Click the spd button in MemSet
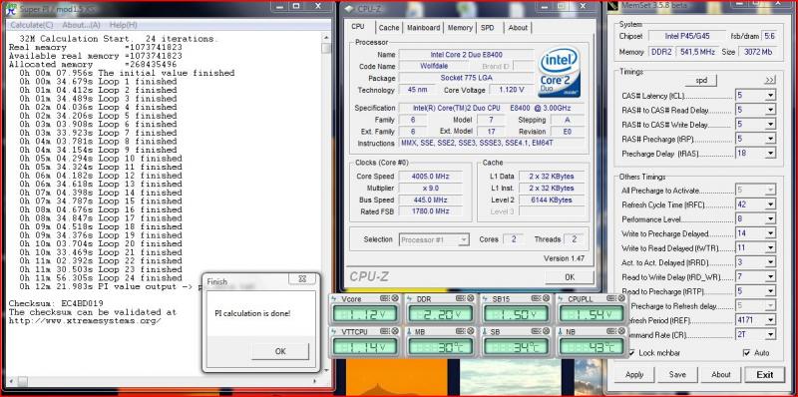Image resolution: width=798 pixels, height=397 pixels. [701, 81]
